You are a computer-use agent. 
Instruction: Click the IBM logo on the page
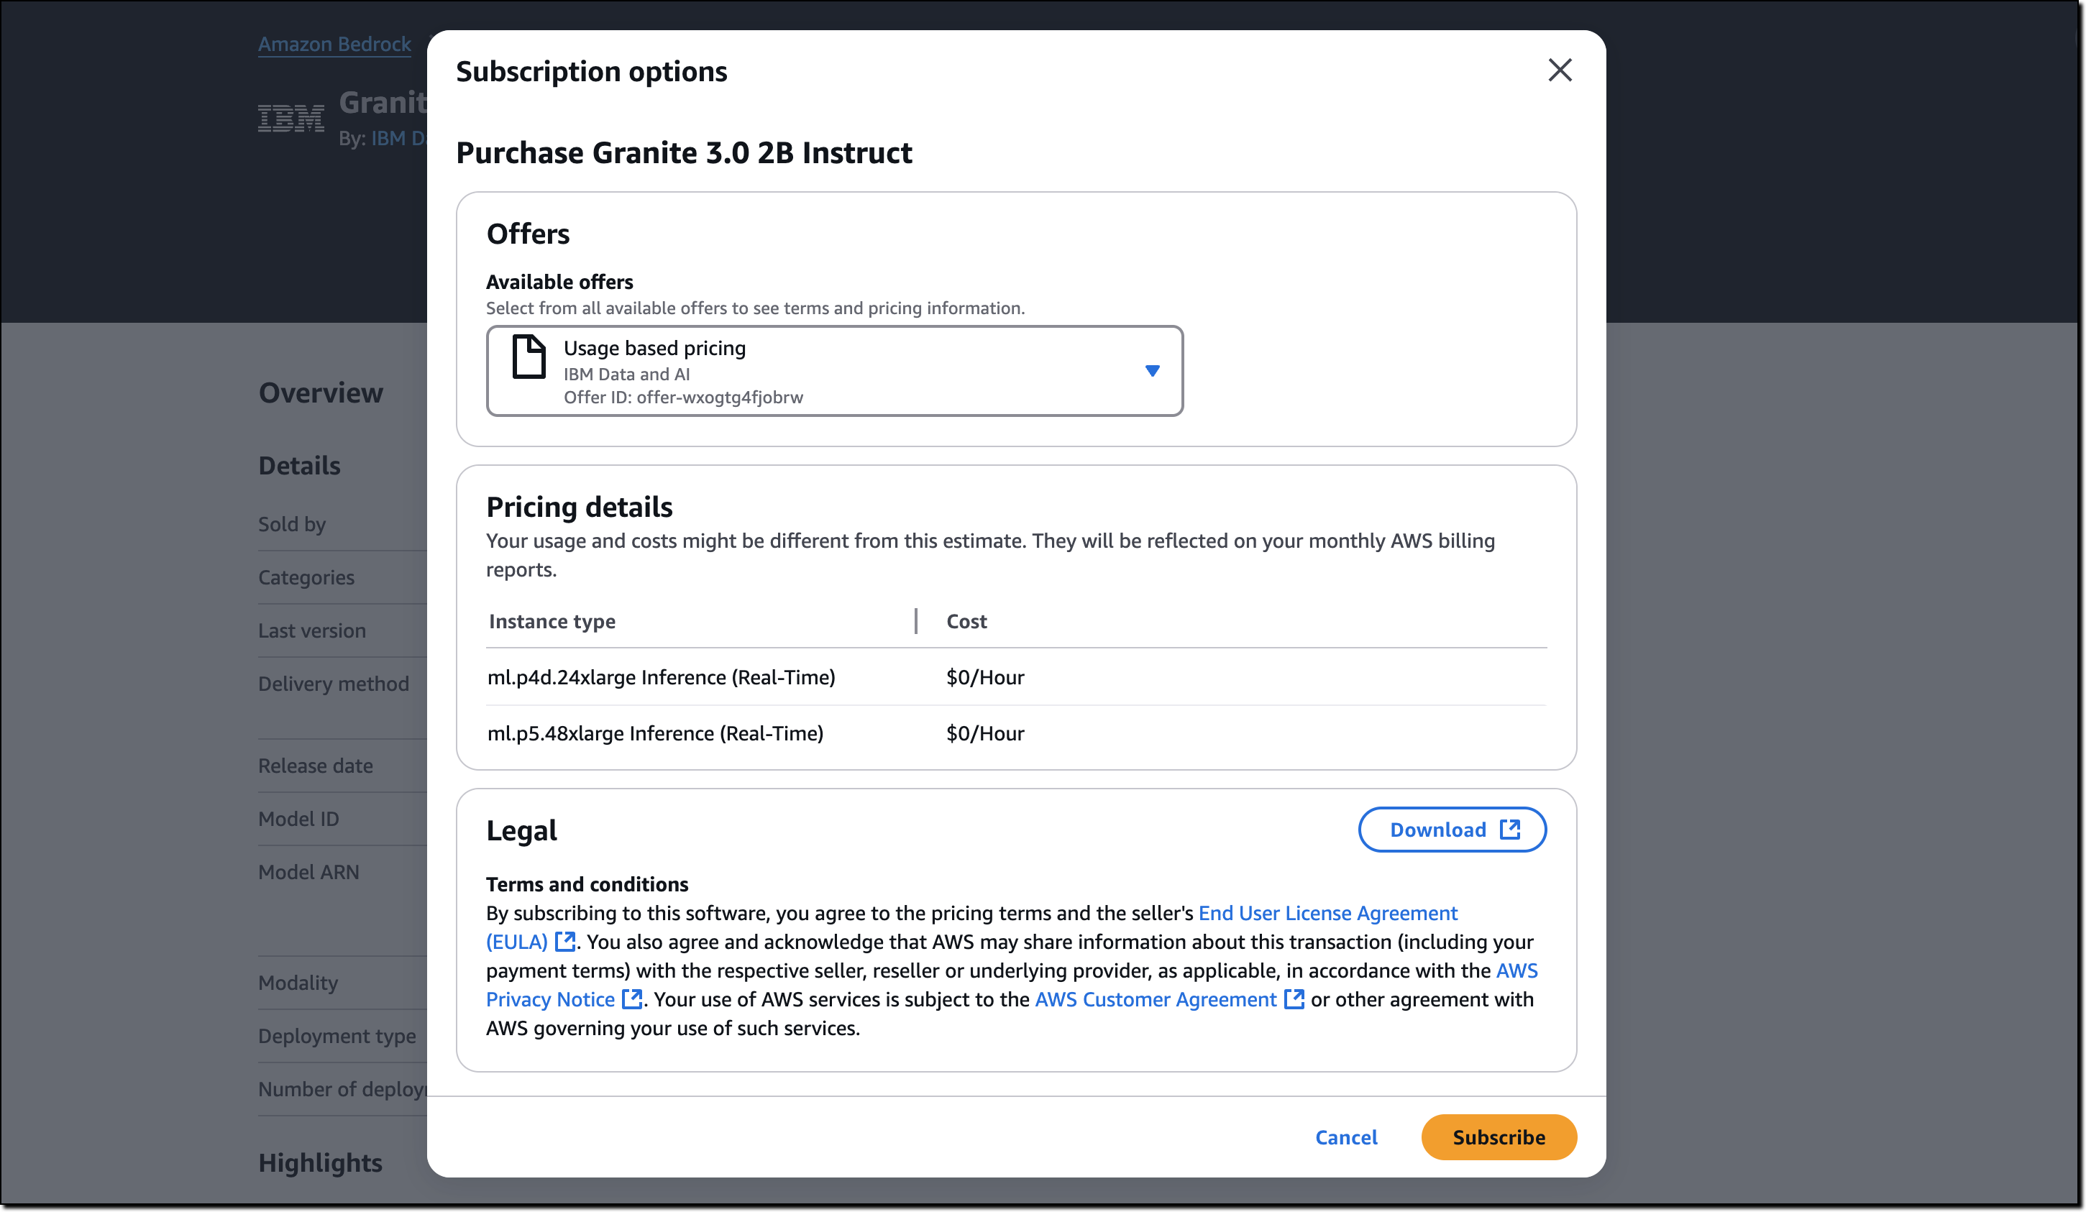(291, 119)
